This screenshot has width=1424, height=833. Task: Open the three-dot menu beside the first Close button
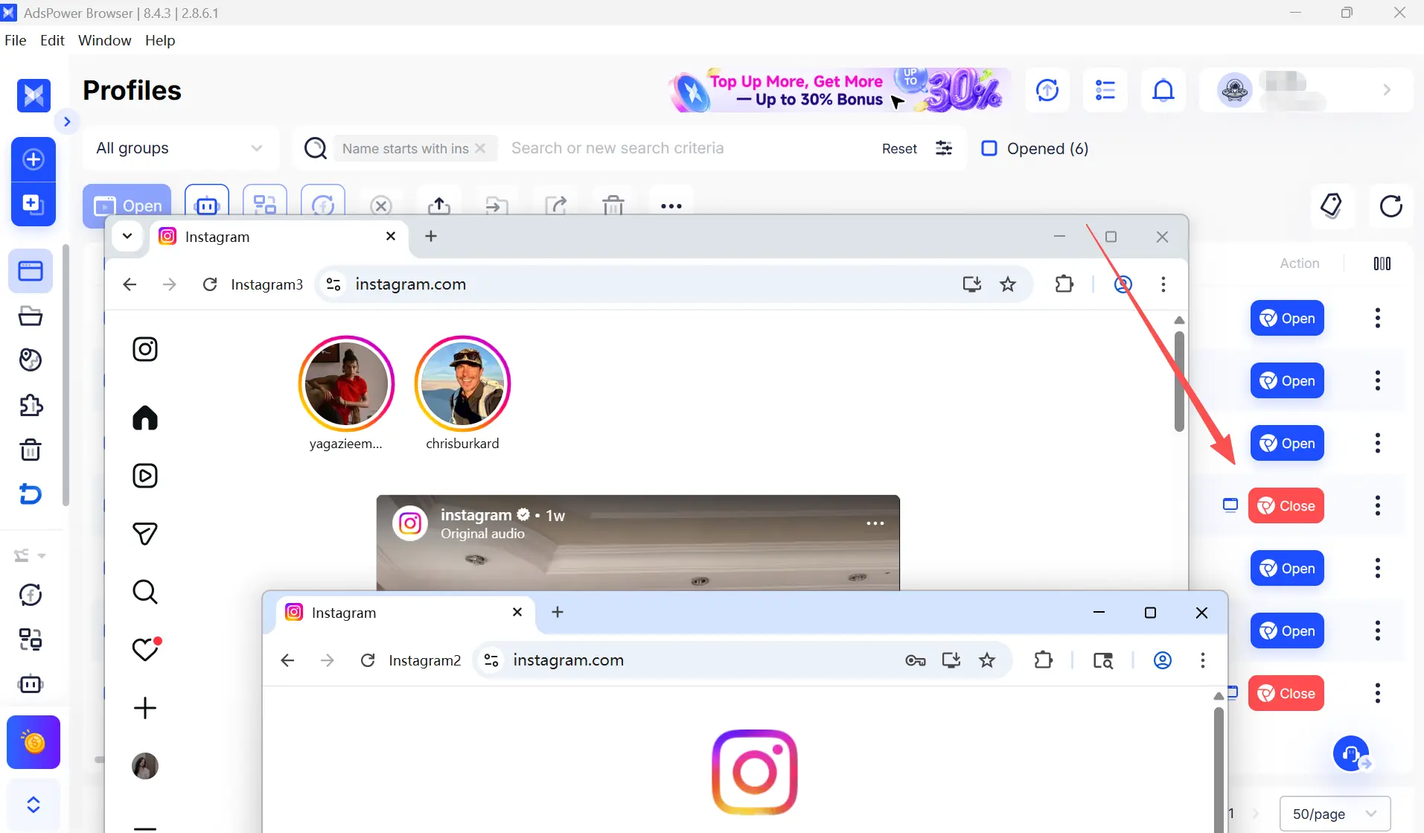pos(1378,505)
